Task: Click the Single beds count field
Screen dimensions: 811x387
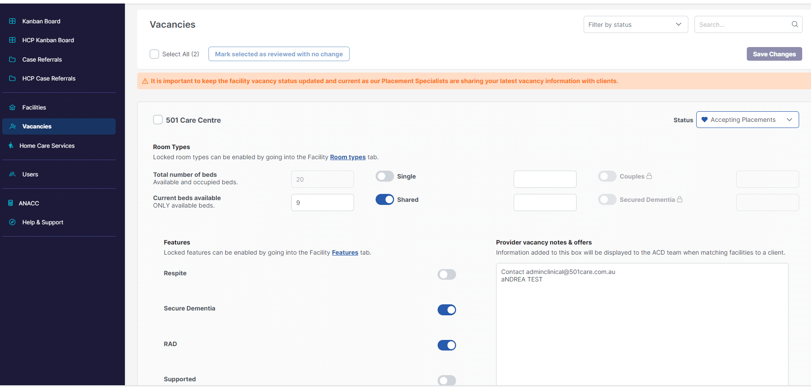Action: pos(545,179)
